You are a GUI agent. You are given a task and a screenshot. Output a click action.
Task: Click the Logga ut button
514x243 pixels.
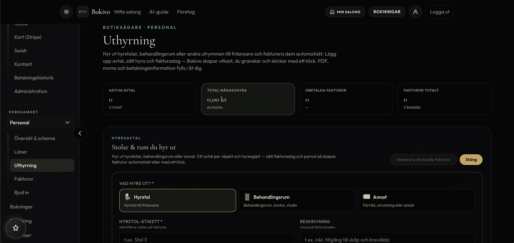[440, 12]
